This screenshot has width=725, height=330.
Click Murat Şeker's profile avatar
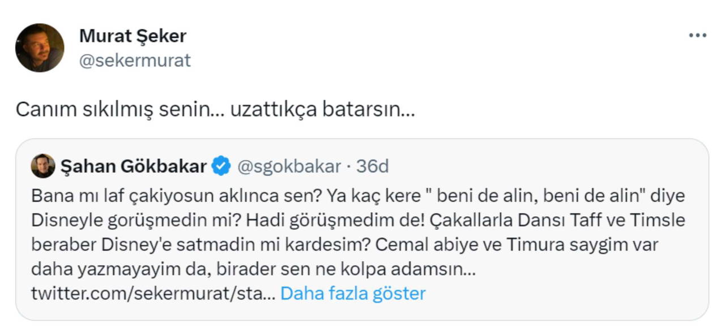pos(40,48)
